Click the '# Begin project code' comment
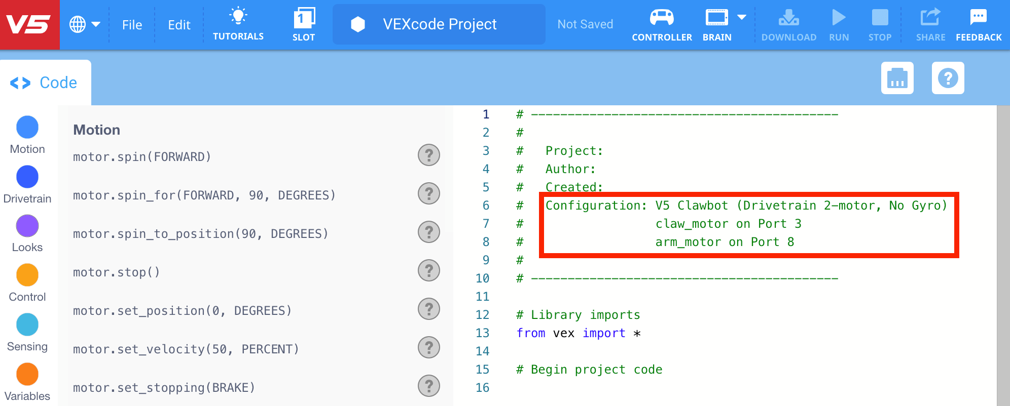The height and width of the screenshot is (406, 1010). 589,370
